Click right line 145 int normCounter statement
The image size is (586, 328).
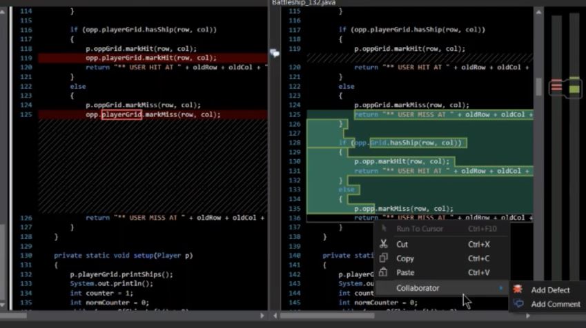(378, 303)
